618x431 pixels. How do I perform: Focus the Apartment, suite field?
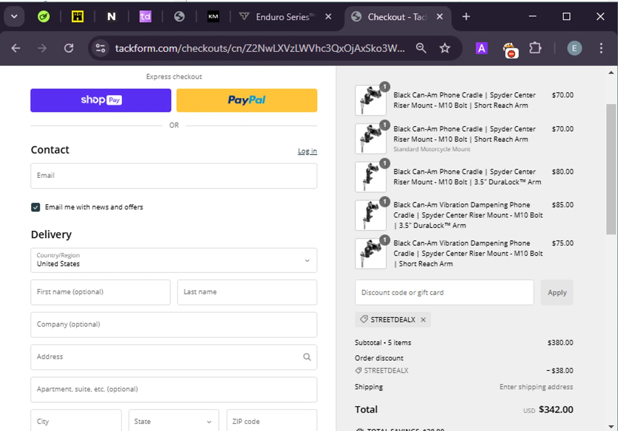coord(174,389)
